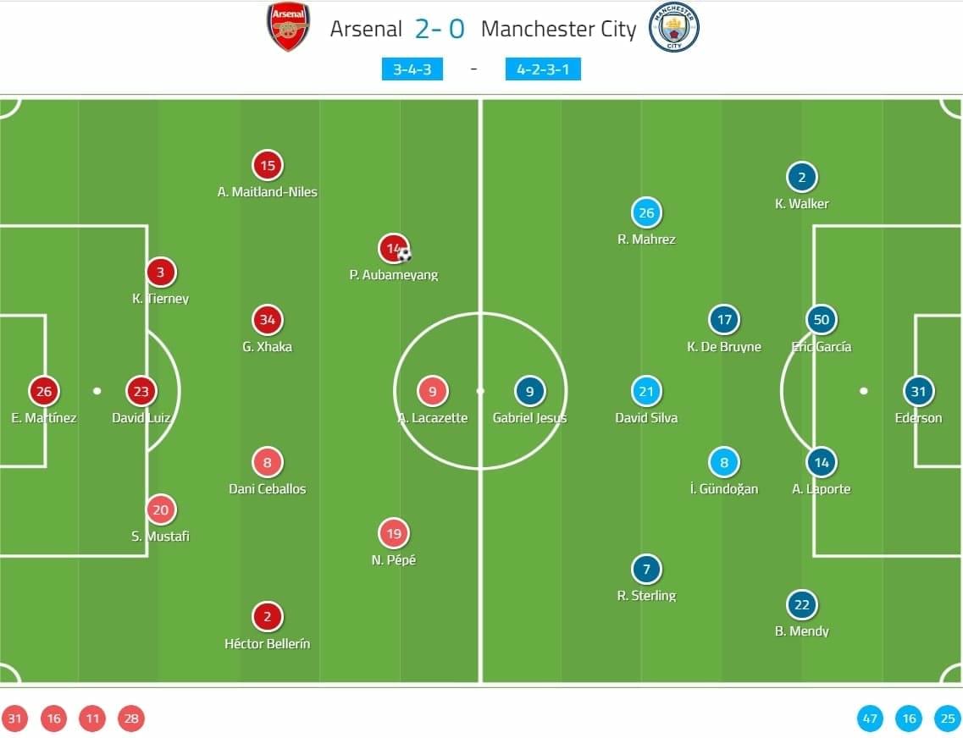
Task: Select K. De Bruyne number 17 marker
Action: (724, 320)
